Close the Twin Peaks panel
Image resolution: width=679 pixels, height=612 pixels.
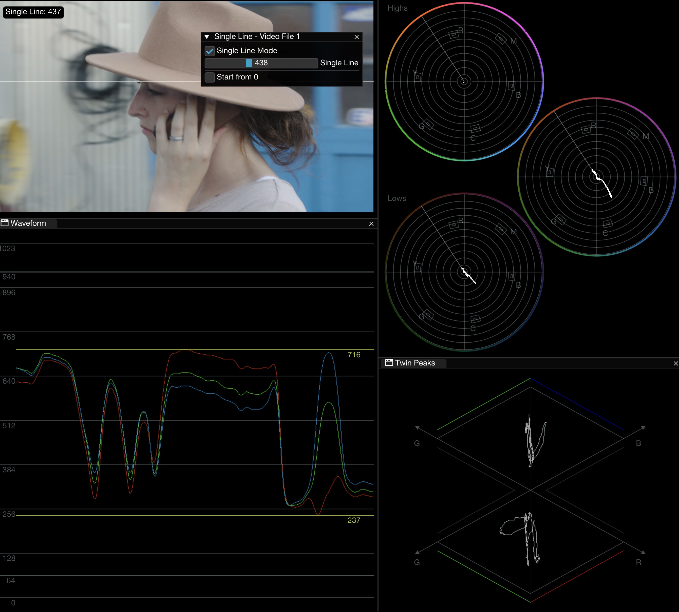pyautogui.click(x=675, y=363)
